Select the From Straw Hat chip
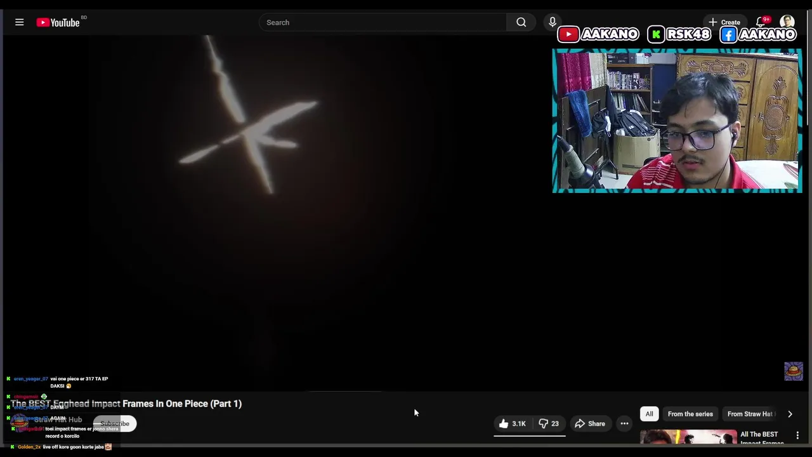This screenshot has height=457, width=812. pyautogui.click(x=750, y=414)
